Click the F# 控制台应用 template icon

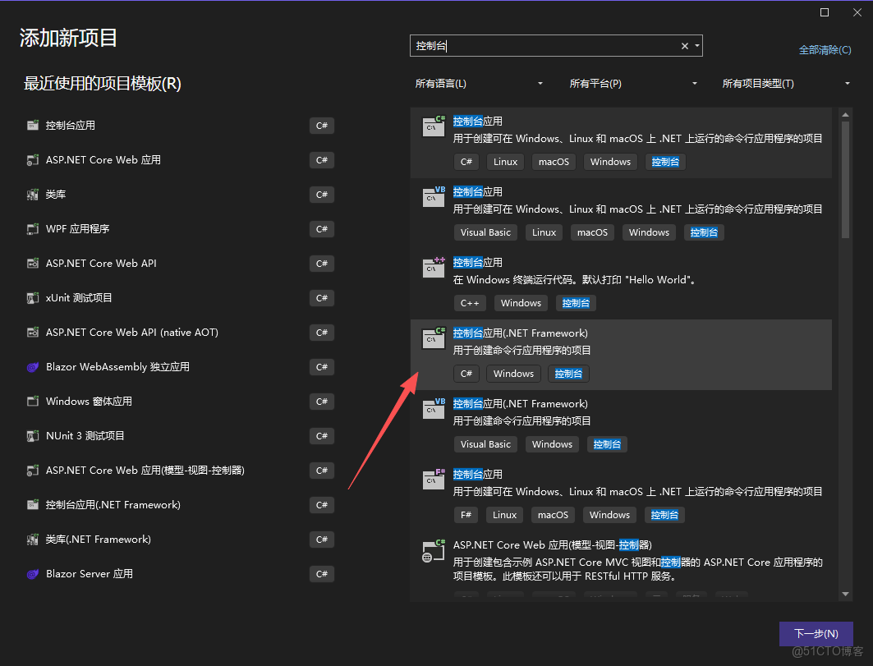433,479
